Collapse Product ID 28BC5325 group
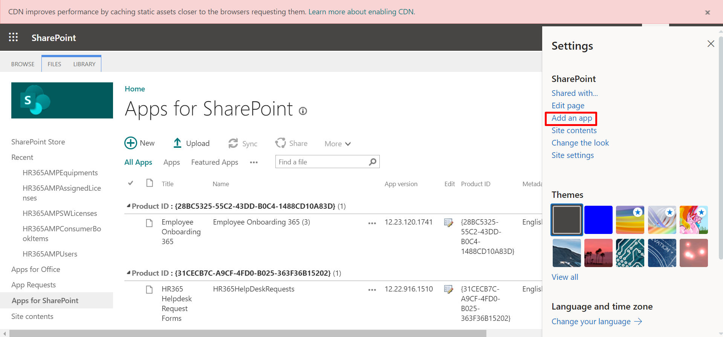The height and width of the screenshot is (337, 723). (128, 206)
